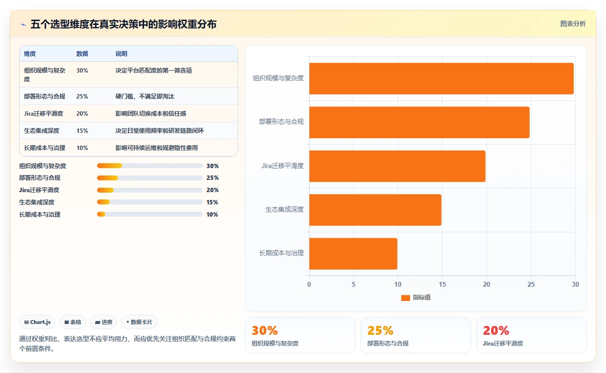Click the x-axis tick label 25
This screenshot has height=373, width=606.
click(x=531, y=284)
